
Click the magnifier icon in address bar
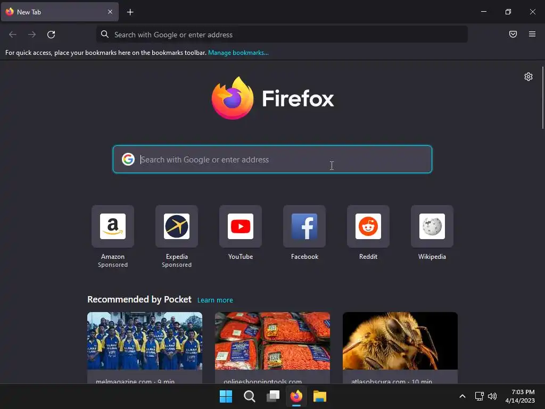point(105,34)
